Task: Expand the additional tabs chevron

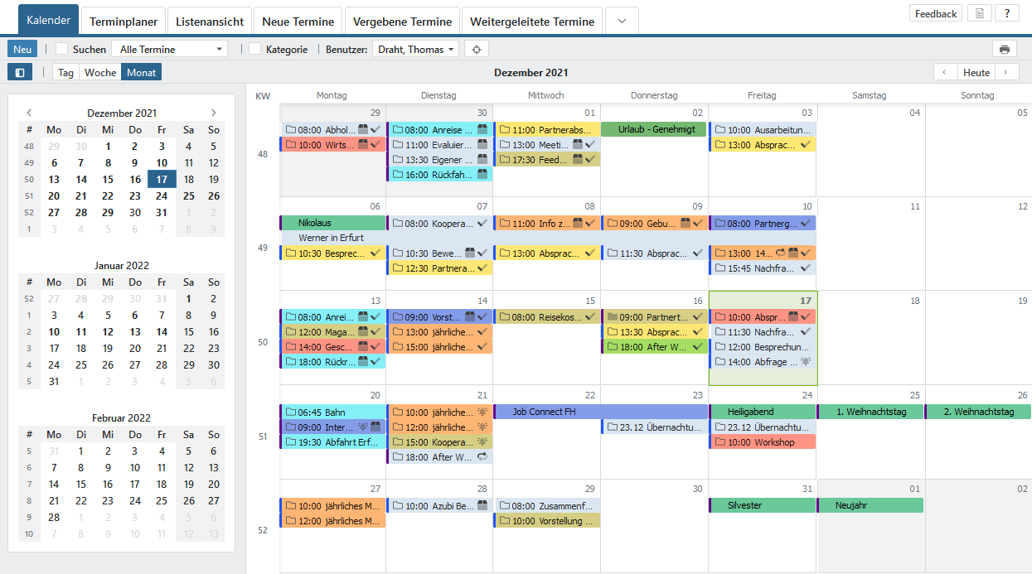Action: pyautogui.click(x=622, y=21)
